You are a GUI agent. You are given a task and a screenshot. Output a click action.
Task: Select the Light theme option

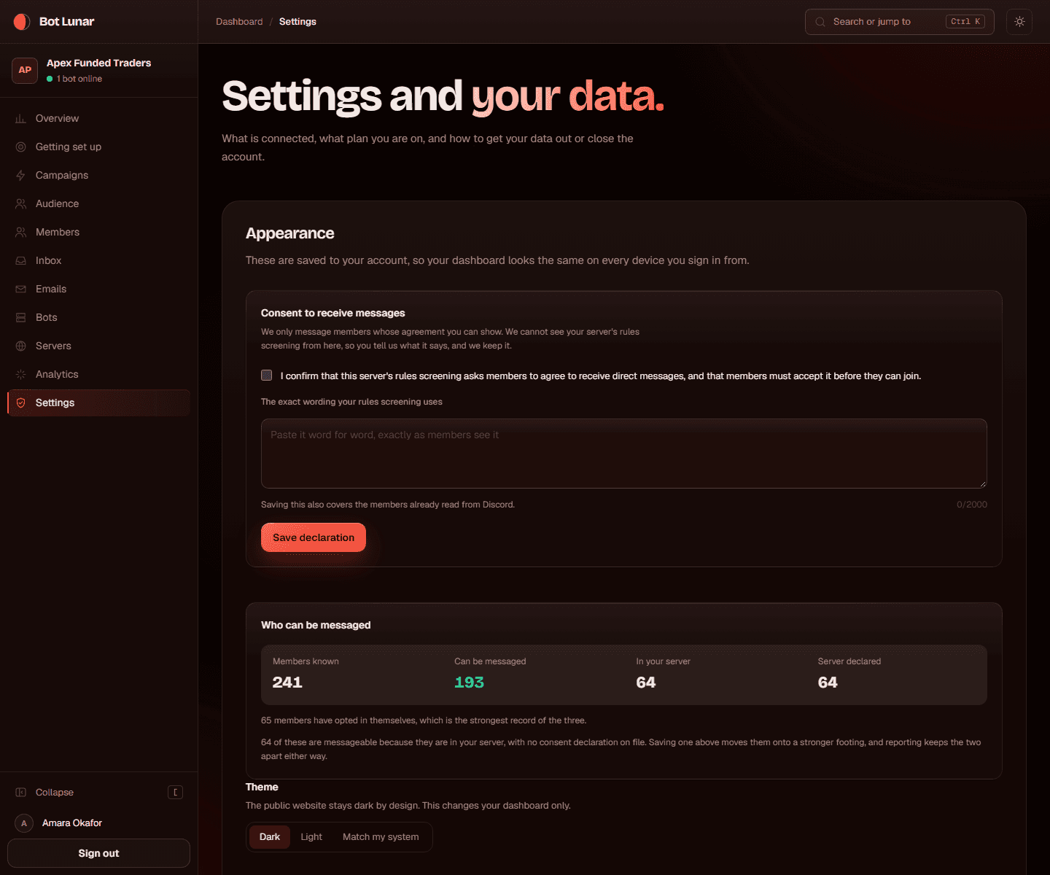(x=311, y=837)
